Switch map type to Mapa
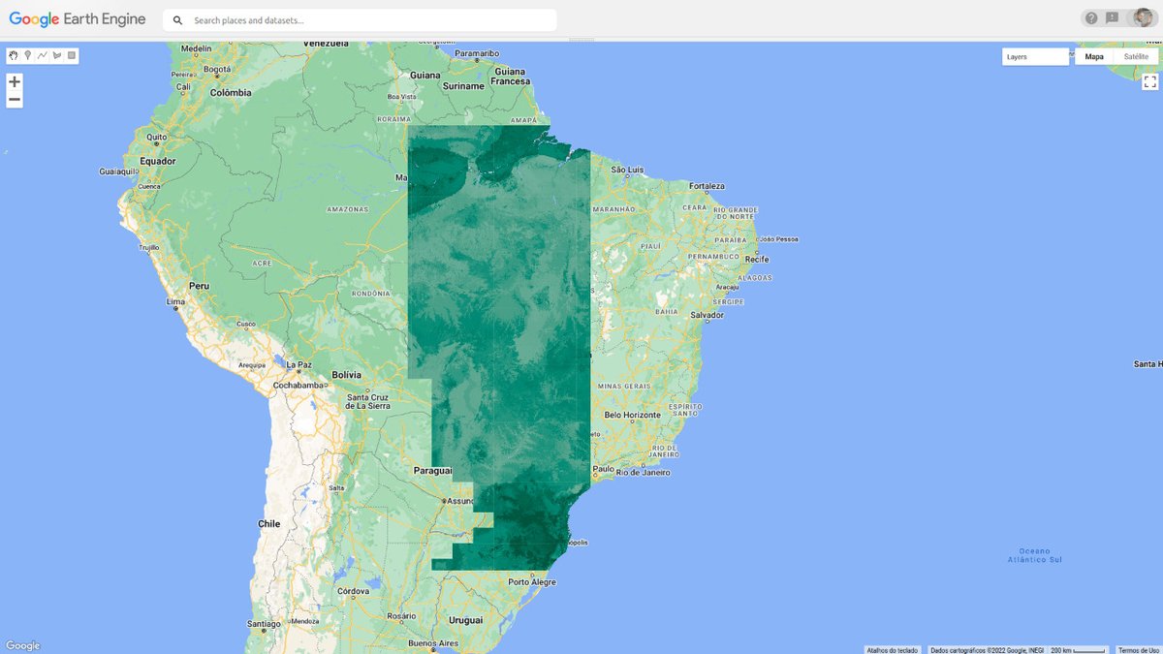1163x654 pixels. point(1094,57)
